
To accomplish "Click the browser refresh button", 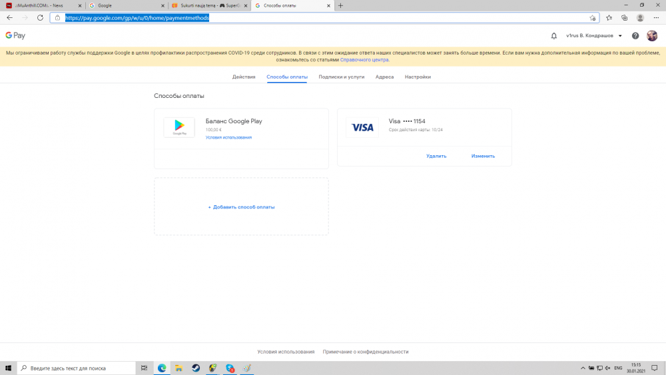I will pyautogui.click(x=40, y=18).
